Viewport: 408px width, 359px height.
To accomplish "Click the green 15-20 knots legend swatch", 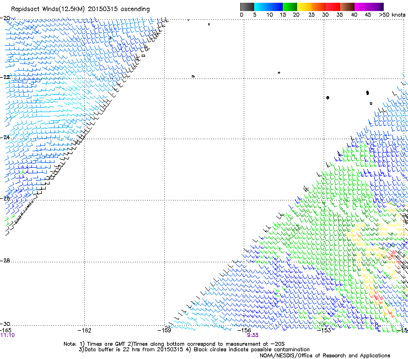I will click(290, 7).
